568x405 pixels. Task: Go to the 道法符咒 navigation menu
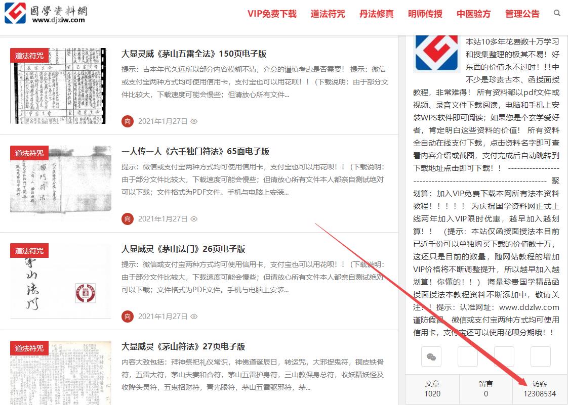pos(328,14)
